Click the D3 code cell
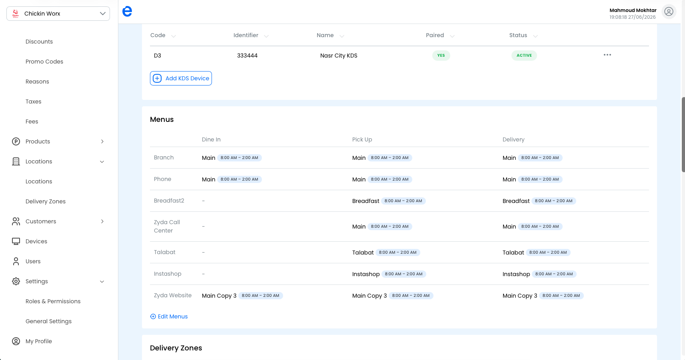This screenshot has height=360, width=685. click(x=158, y=56)
